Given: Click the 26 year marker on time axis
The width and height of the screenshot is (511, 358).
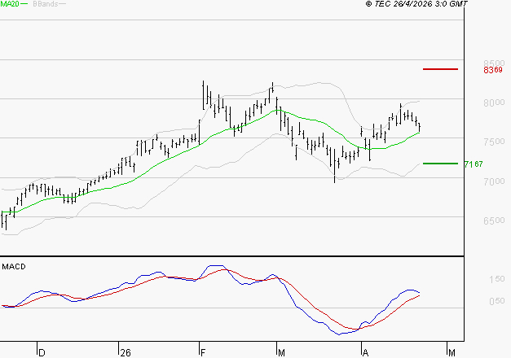Looking at the screenshot, I should tap(126, 353).
